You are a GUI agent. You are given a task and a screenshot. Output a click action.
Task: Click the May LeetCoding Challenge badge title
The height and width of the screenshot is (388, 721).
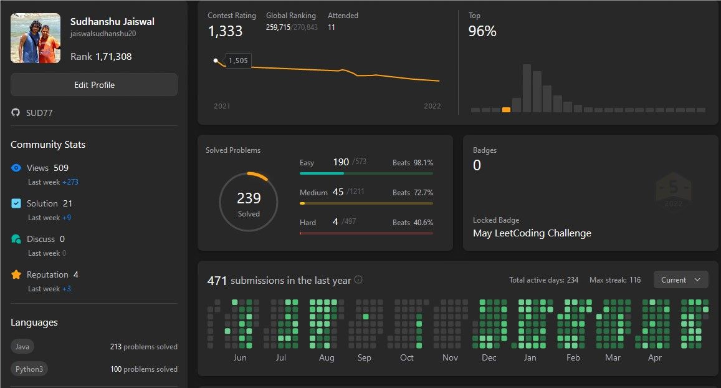coord(532,233)
